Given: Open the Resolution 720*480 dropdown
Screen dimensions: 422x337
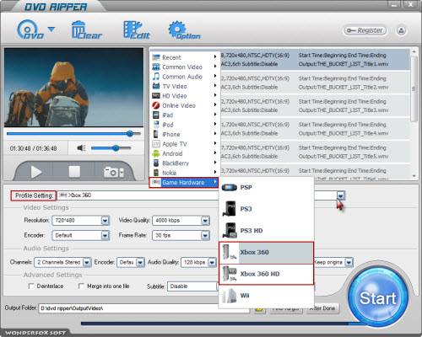Looking at the screenshot, I should tap(105, 221).
